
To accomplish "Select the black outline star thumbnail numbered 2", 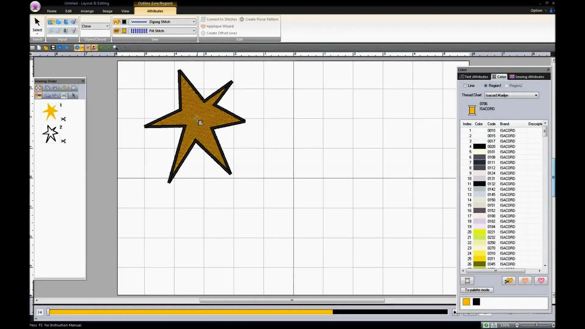I will pyautogui.click(x=50, y=134).
